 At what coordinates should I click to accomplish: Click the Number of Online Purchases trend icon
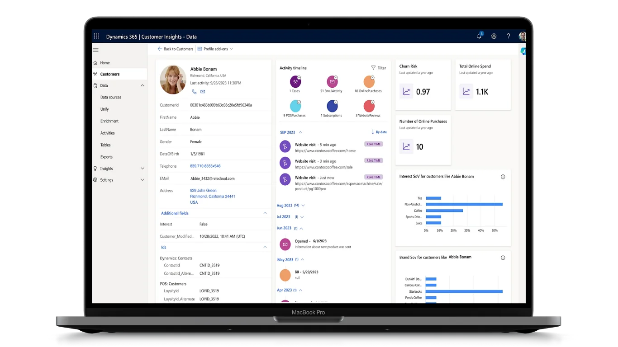406,147
